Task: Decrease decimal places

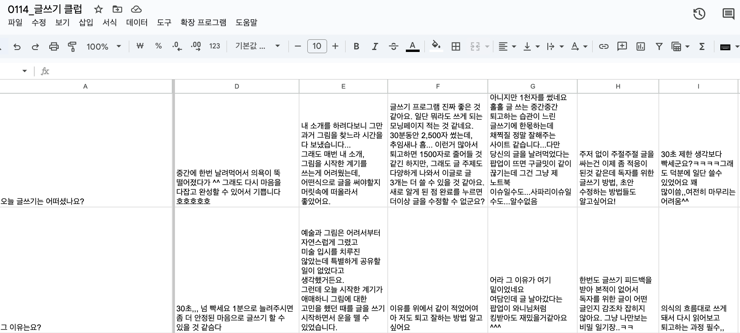Action: [177, 46]
